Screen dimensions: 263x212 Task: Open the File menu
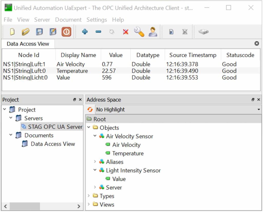[8, 20]
